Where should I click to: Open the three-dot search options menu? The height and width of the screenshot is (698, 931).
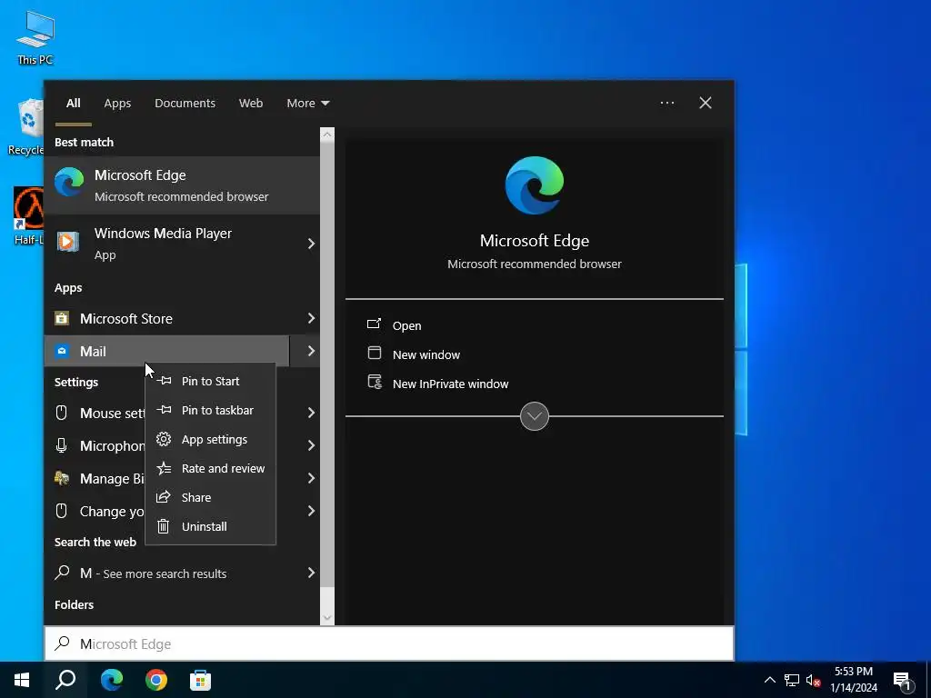[667, 103]
